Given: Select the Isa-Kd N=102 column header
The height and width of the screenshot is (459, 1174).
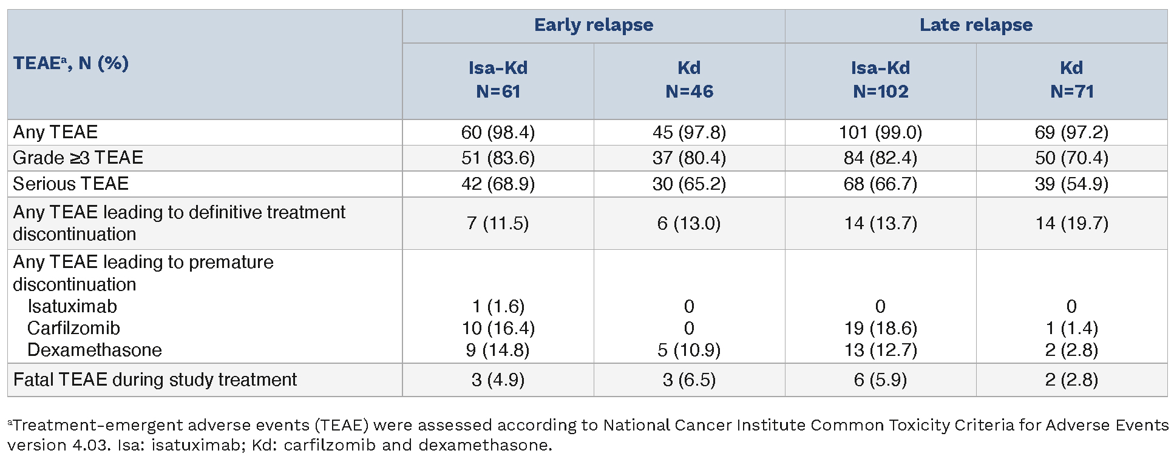Looking at the screenshot, I should 880,79.
